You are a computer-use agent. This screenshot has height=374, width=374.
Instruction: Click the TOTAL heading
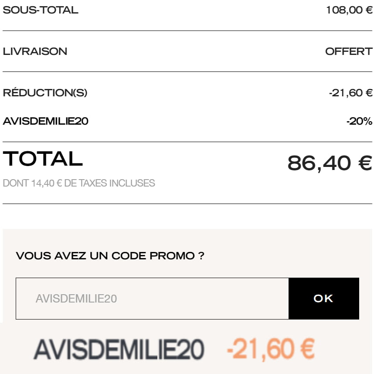click(x=42, y=160)
